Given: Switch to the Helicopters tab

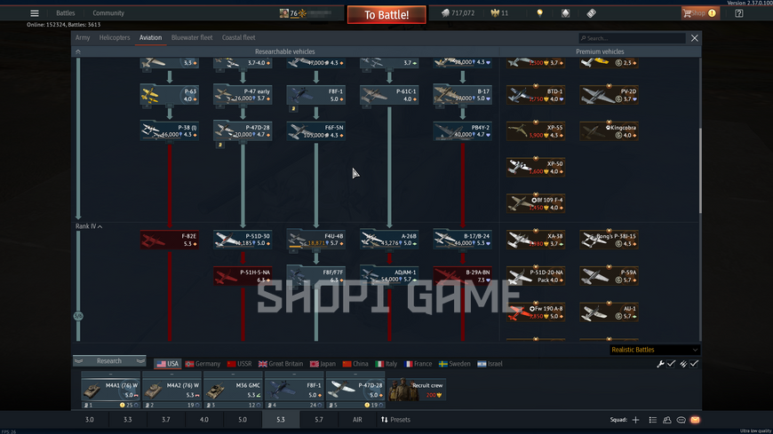Looking at the screenshot, I should (x=115, y=37).
